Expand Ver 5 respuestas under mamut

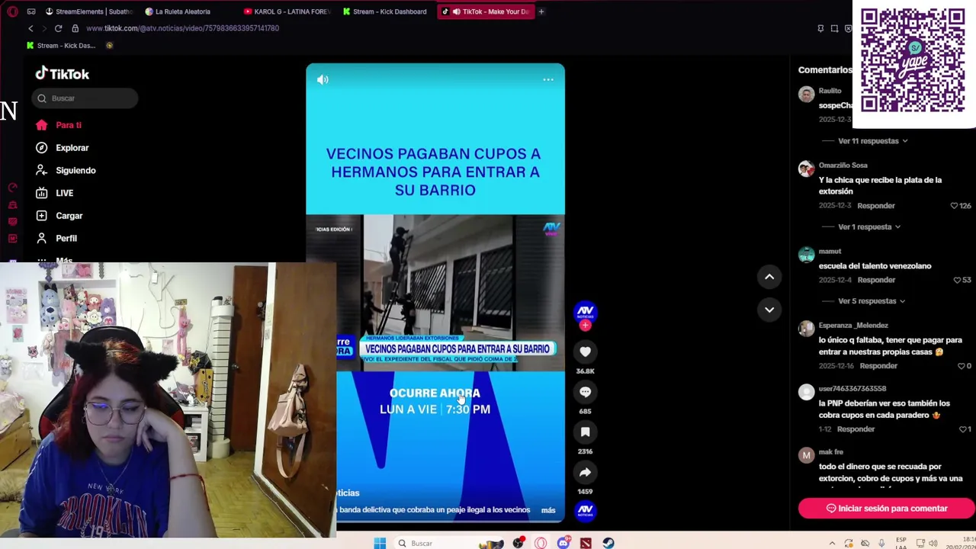click(x=872, y=301)
